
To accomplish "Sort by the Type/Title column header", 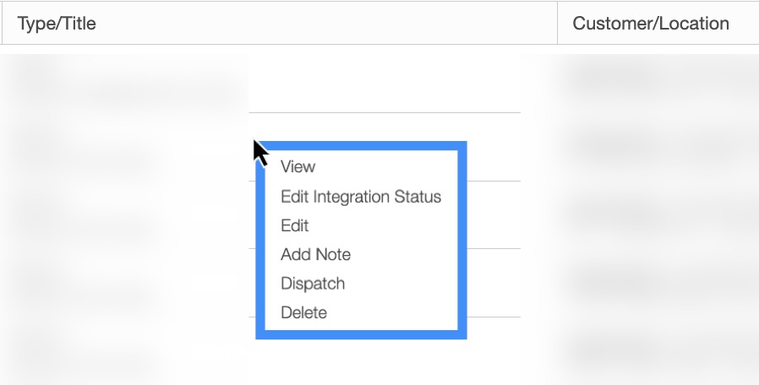I will [x=57, y=23].
